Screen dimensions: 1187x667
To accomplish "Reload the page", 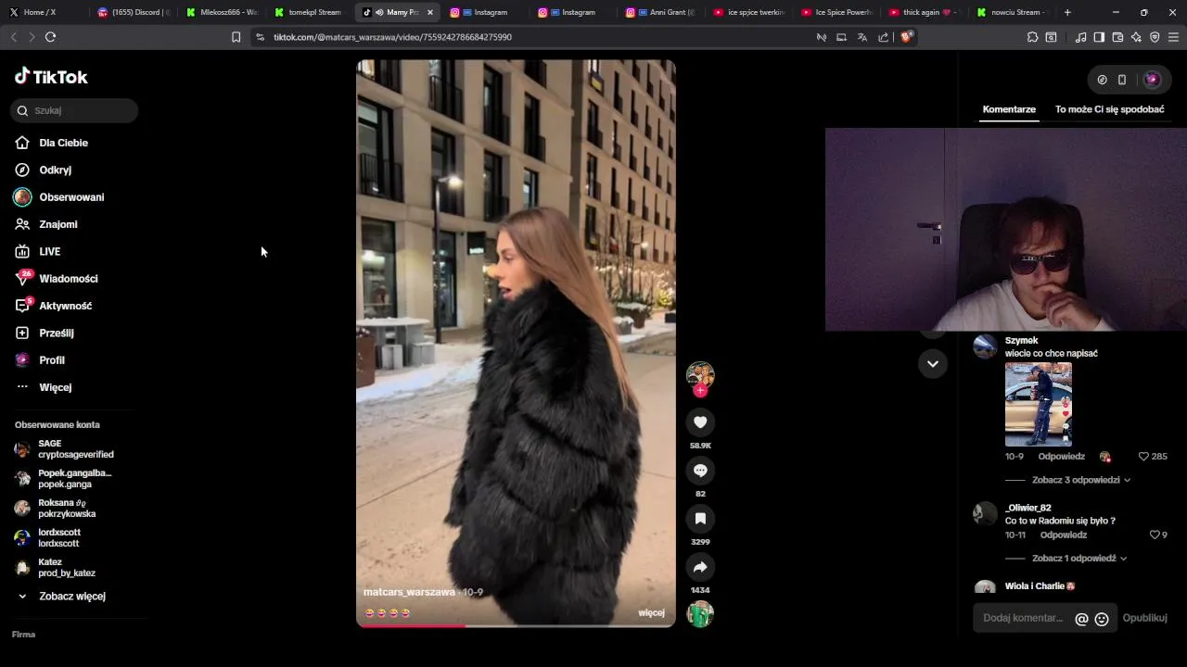I will (x=50, y=37).
